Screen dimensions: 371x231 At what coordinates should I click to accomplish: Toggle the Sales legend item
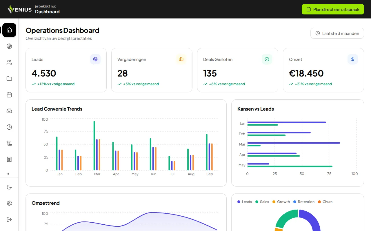[x=262, y=202]
